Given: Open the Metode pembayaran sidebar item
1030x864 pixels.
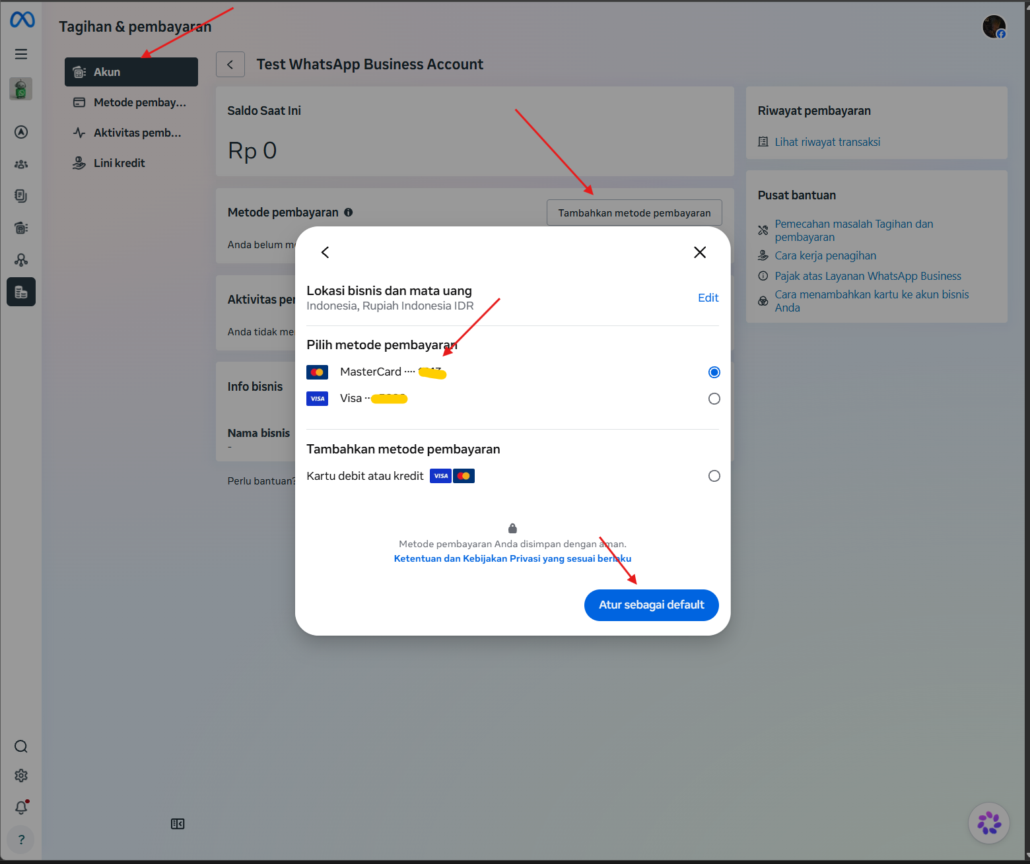Looking at the screenshot, I should pyautogui.click(x=131, y=102).
